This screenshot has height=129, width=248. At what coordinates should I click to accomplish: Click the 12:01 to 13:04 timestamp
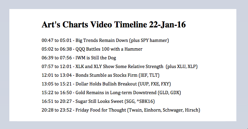pos(56,75)
